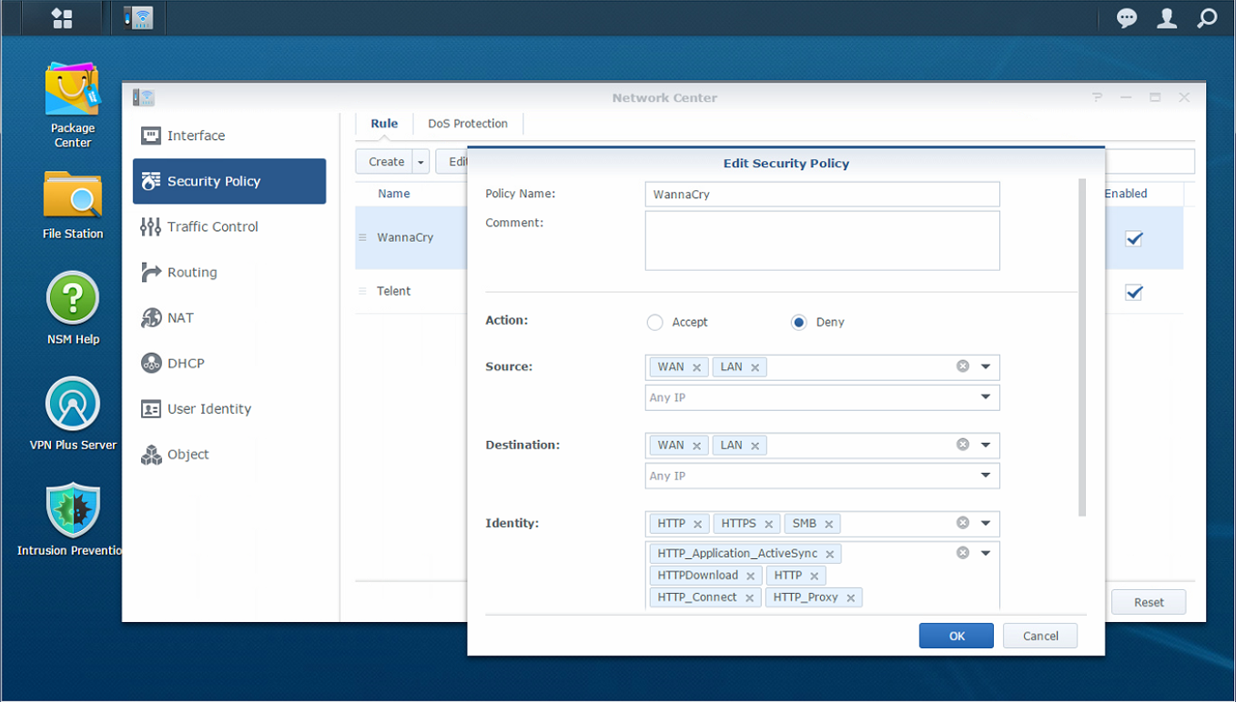
Task: Open NSM Help icon
Action: point(73,299)
